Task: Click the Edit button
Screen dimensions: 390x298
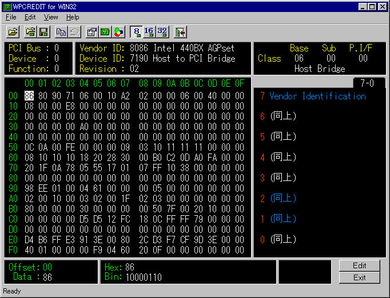Action: click(360, 265)
